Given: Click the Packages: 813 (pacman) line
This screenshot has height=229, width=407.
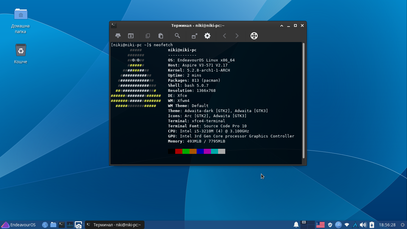Looking at the screenshot, I should (x=194, y=80).
